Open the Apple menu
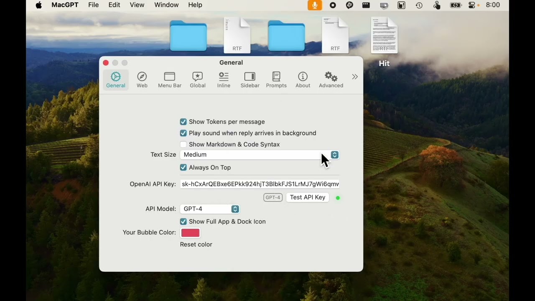Screen dimensions: 535x301 pyautogui.click(x=39, y=5)
